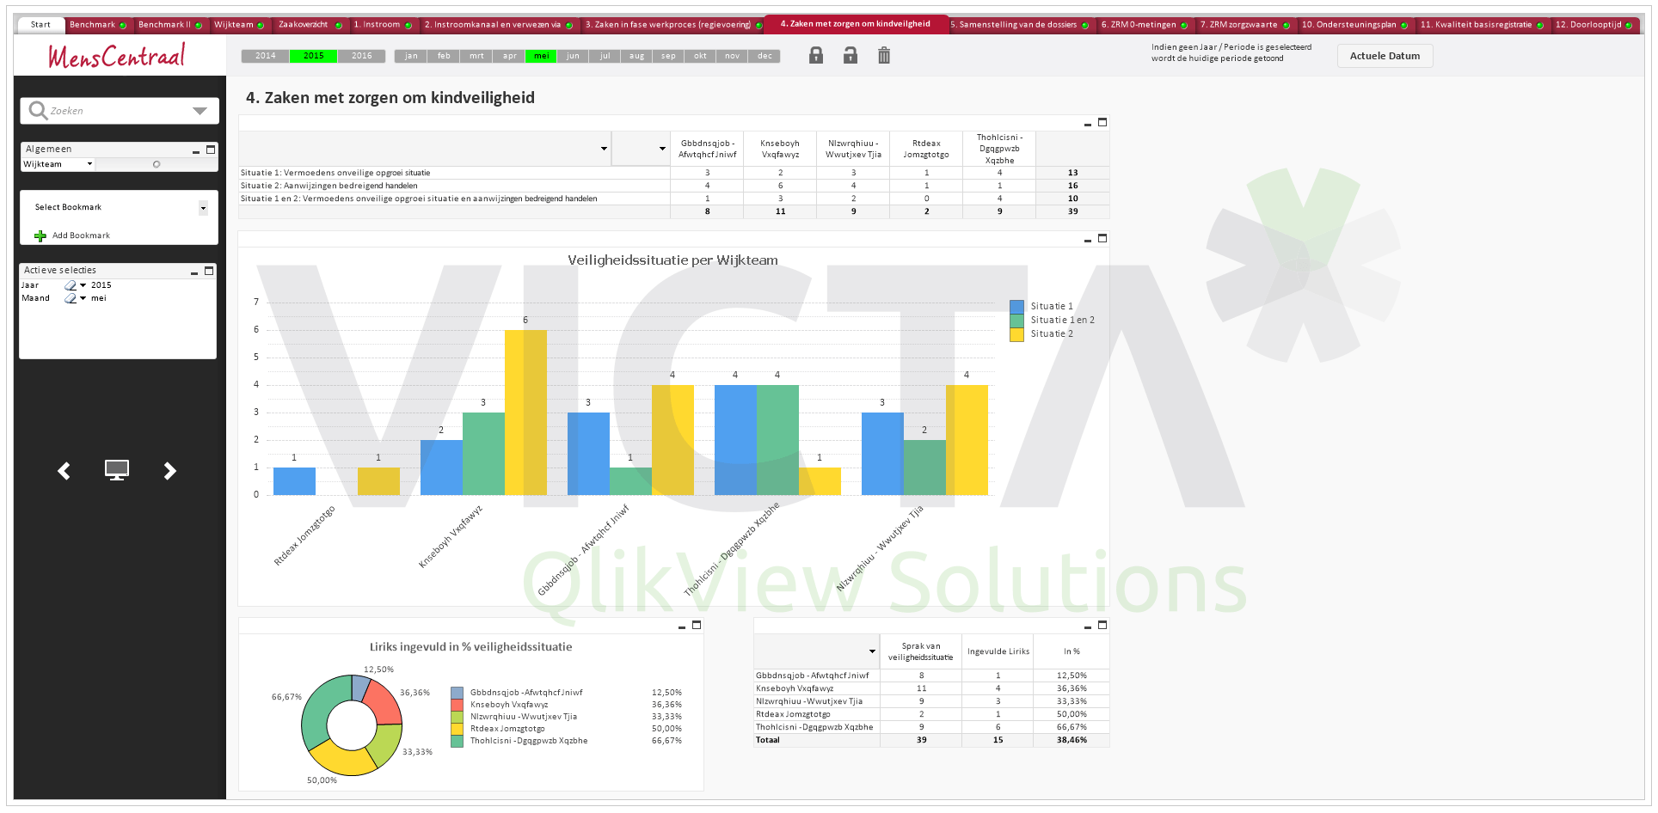Maximize the situatie table at top
Image resolution: width=1658 pixels, height=813 pixels.
[1102, 123]
